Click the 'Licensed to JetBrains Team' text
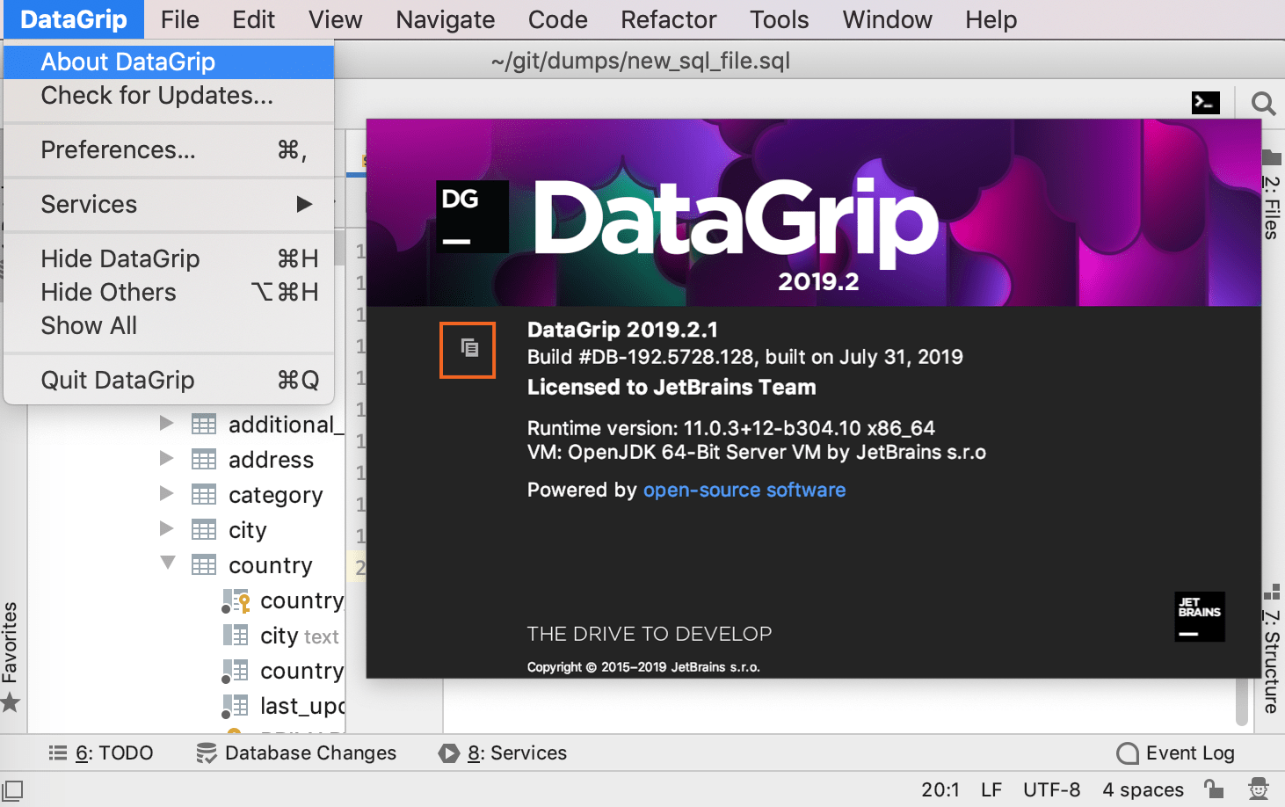The image size is (1285, 807). coord(672,387)
